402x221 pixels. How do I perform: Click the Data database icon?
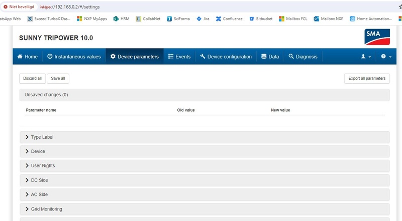(264, 56)
